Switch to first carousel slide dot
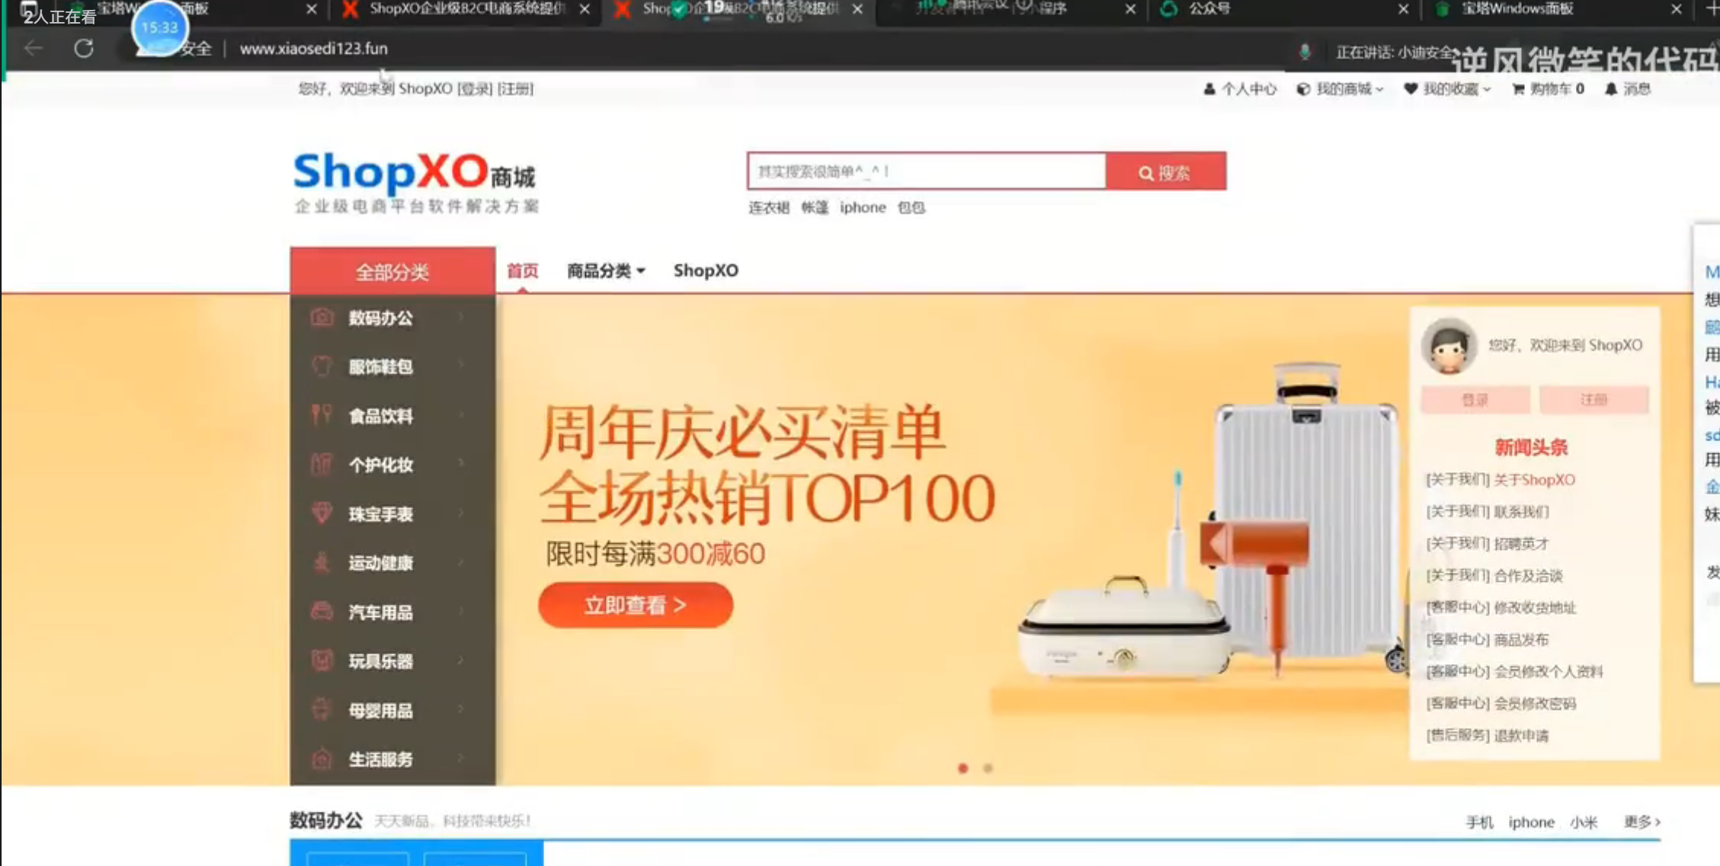The image size is (1720, 866). pos(963,769)
